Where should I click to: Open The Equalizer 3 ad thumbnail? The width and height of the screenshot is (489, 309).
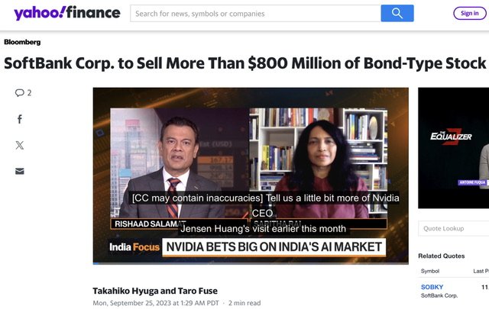coord(453,148)
